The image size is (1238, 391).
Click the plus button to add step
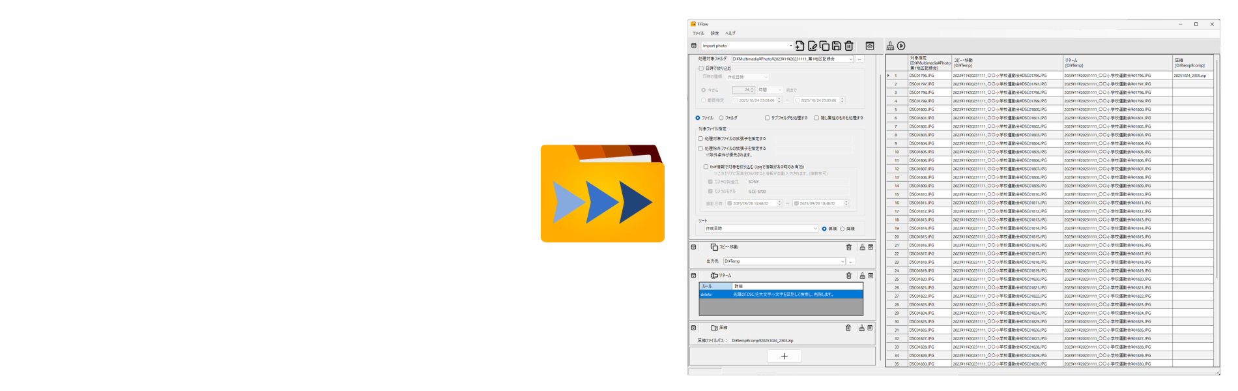tap(785, 356)
